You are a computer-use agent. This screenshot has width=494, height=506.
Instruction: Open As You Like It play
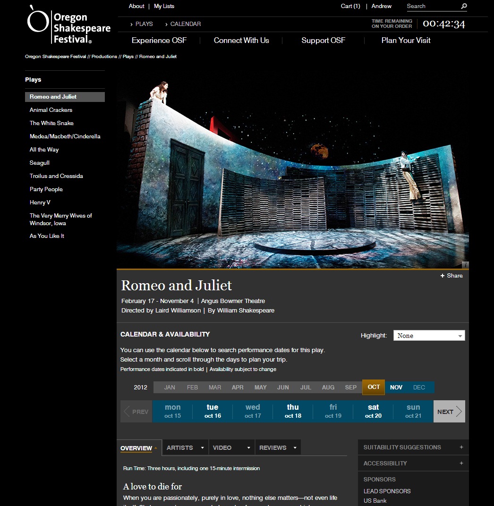coord(47,236)
